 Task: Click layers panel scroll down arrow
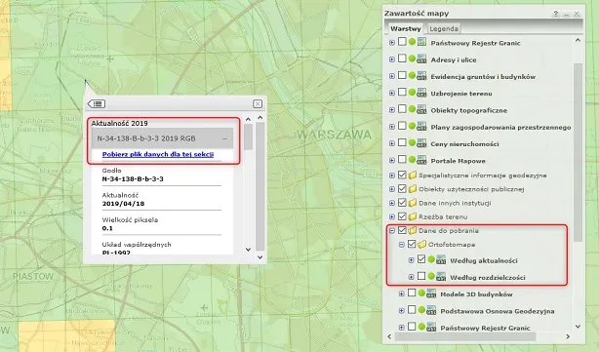pos(578,327)
